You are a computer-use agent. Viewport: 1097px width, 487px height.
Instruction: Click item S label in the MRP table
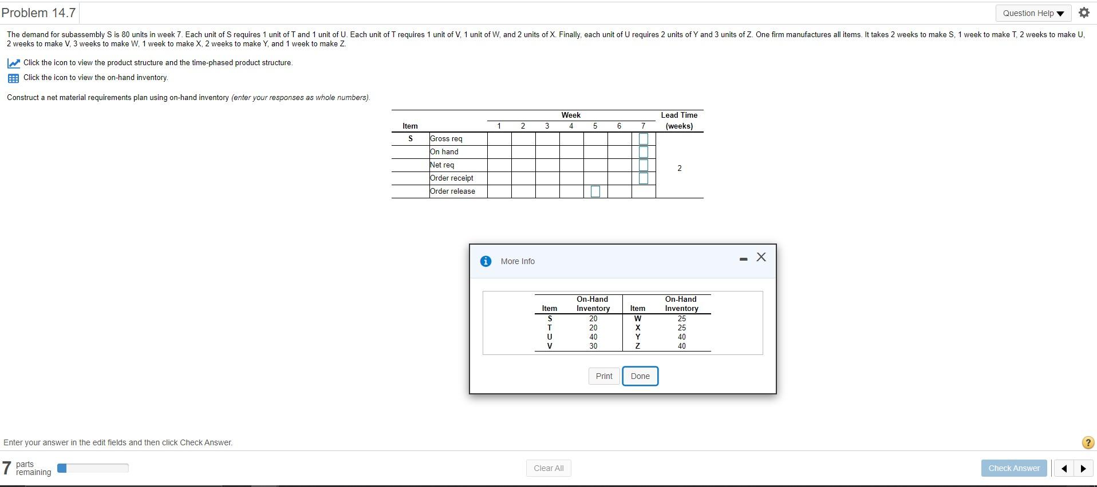410,139
